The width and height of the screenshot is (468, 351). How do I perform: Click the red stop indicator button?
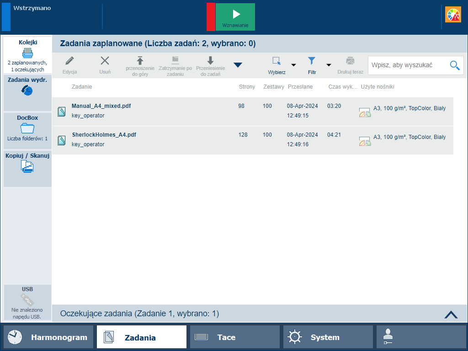point(211,17)
